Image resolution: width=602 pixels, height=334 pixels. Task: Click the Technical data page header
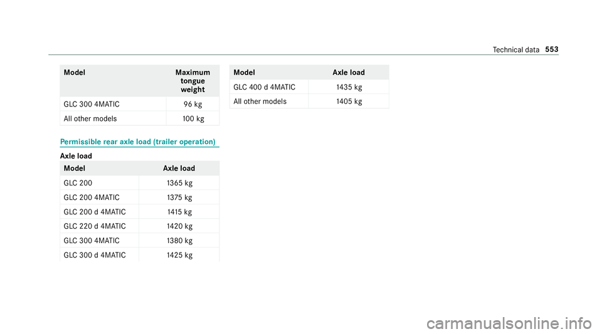pyautogui.click(x=516, y=50)
